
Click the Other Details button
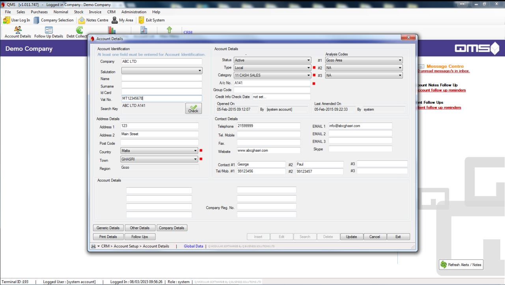click(x=140, y=228)
